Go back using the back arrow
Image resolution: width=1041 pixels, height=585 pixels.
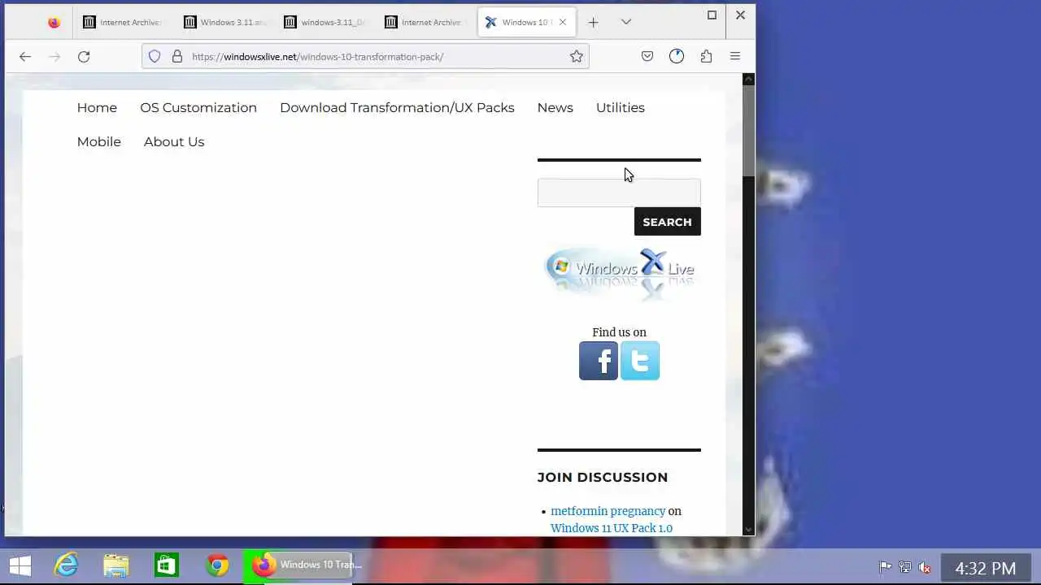(x=25, y=56)
